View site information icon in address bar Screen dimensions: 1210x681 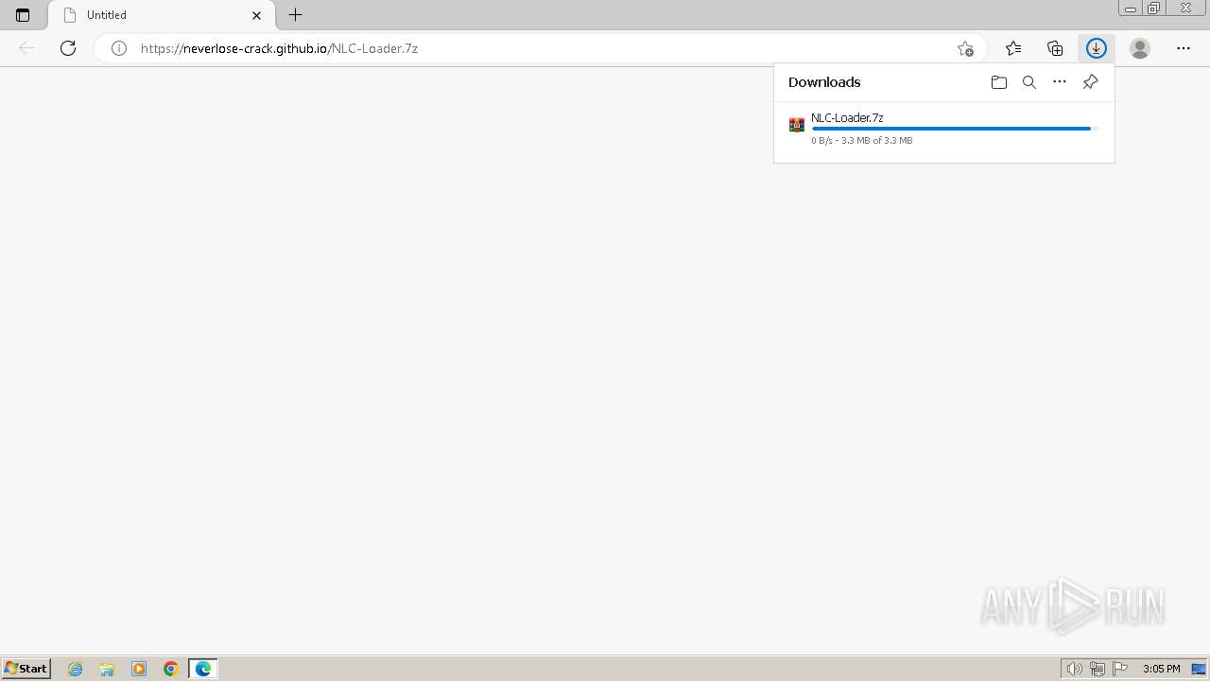[x=119, y=48]
